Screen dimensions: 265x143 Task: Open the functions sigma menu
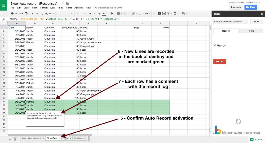click(176, 13)
